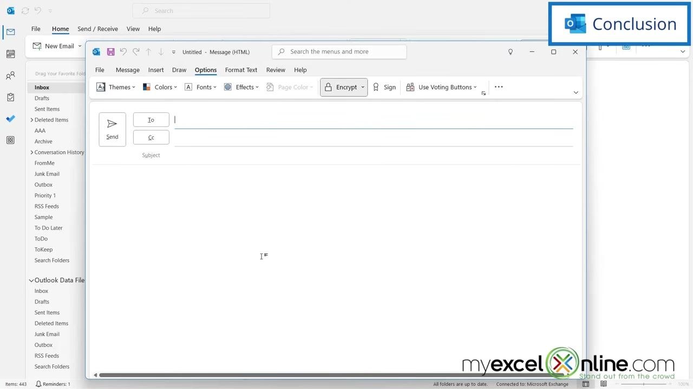Click the Sign ribbon button

(384, 87)
